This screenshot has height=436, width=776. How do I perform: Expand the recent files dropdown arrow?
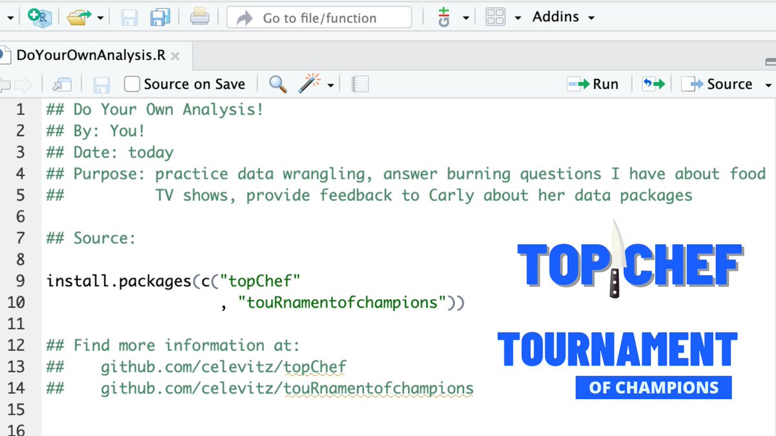[x=100, y=18]
